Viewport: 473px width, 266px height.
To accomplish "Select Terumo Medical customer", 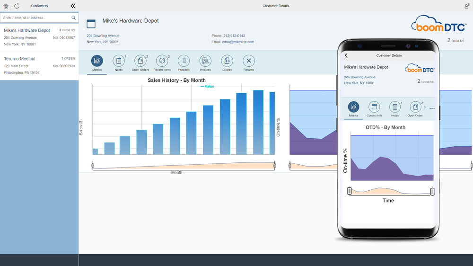I will tap(39, 65).
